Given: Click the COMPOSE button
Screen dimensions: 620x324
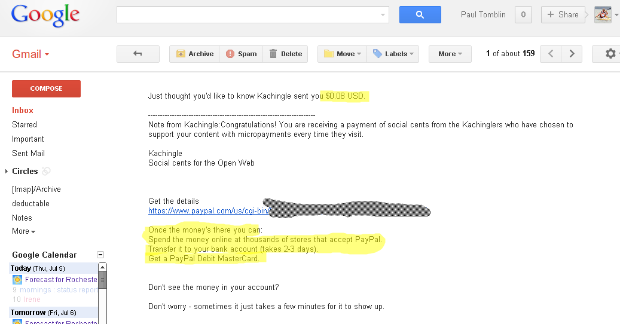Looking at the screenshot, I should [x=46, y=88].
